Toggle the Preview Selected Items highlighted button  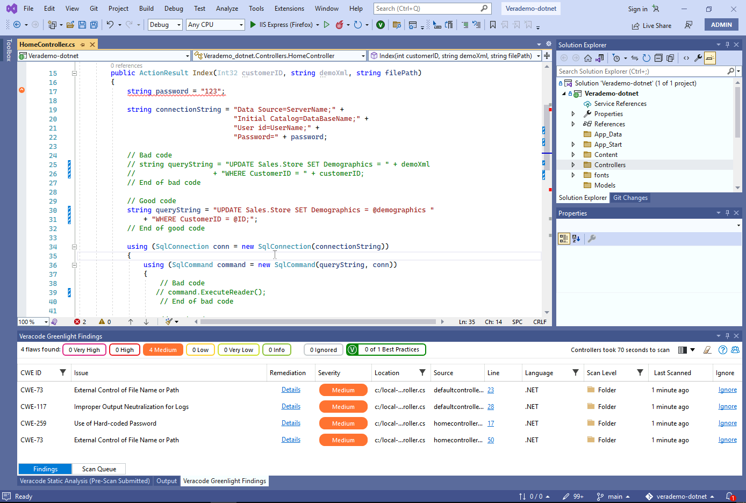click(710, 58)
